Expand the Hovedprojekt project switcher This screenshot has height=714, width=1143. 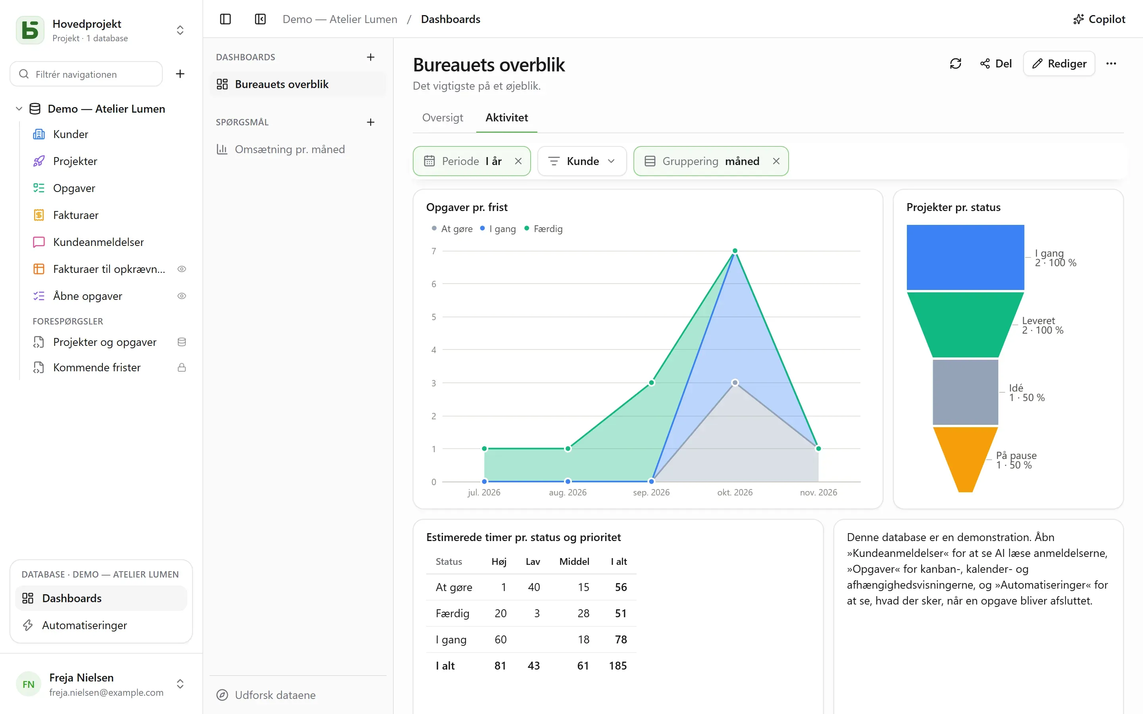pos(180,30)
